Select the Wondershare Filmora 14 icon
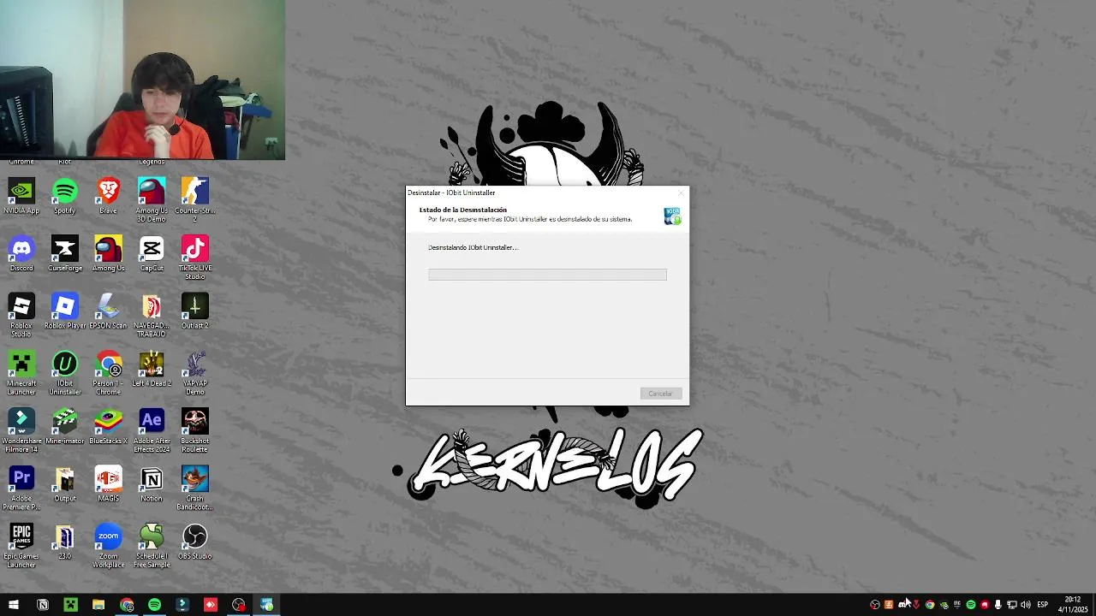This screenshot has width=1096, height=616. click(x=21, y=429)
